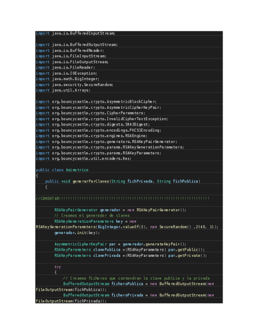Click the import java.io.BufferedInputStream line

[75, 33]
